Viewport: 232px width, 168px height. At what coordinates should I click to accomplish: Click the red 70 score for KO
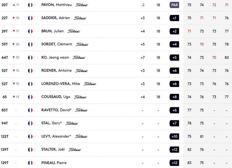[214, 58]
